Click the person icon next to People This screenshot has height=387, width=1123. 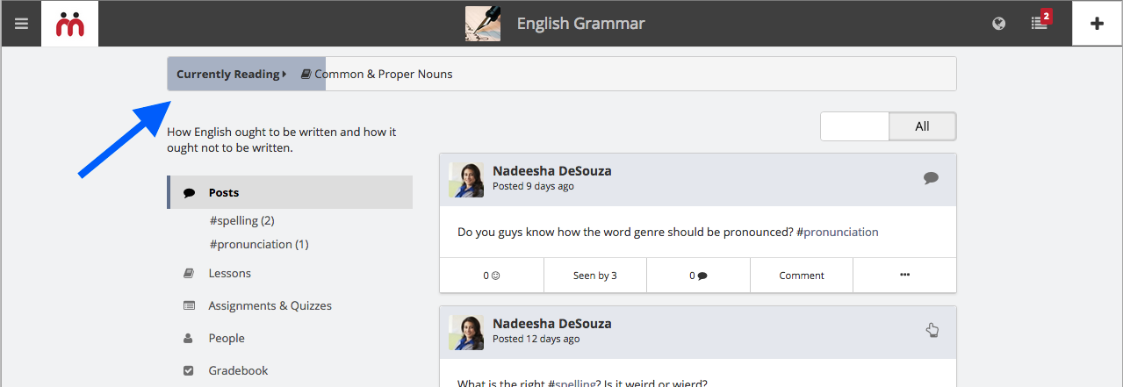[x=189, y=339]
